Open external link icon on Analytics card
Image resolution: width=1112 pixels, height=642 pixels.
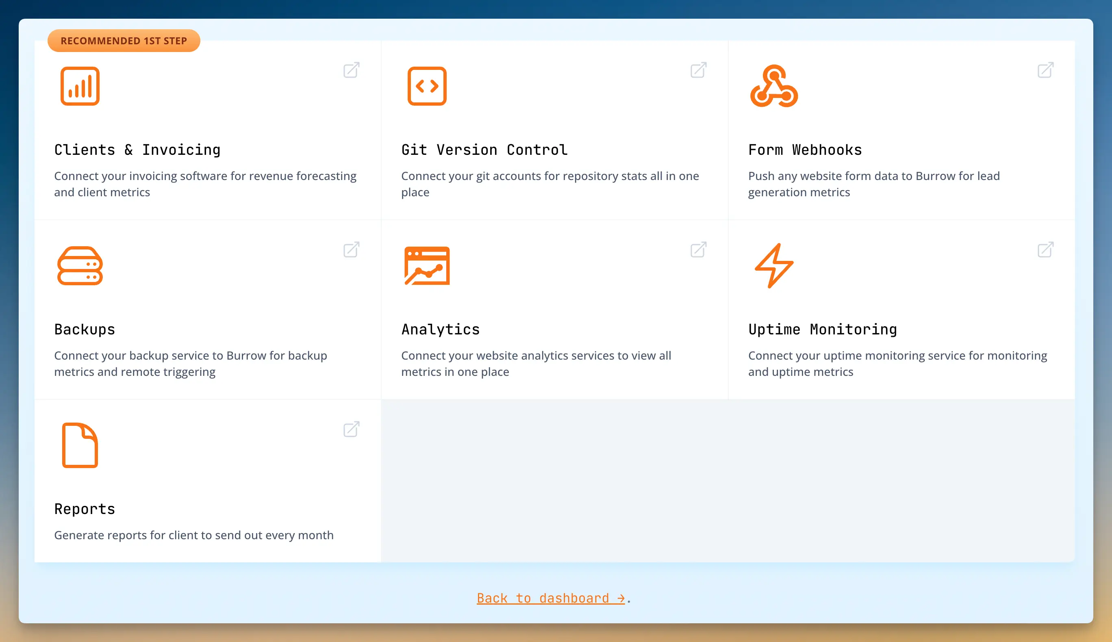(x=698, y=249)
